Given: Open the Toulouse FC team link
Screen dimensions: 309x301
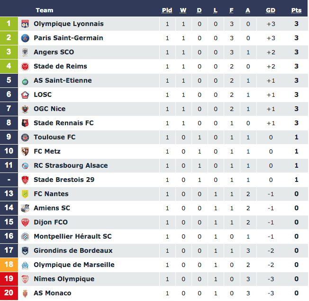Looking at the screenshot, I should tap(55, 137).
